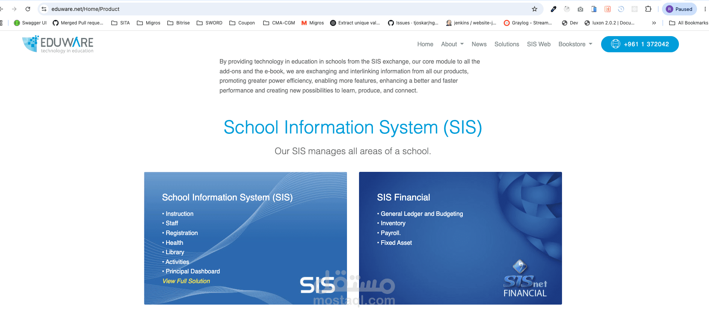
Task: Open the orange chart extension icon
Action: [x=607, y=9]
